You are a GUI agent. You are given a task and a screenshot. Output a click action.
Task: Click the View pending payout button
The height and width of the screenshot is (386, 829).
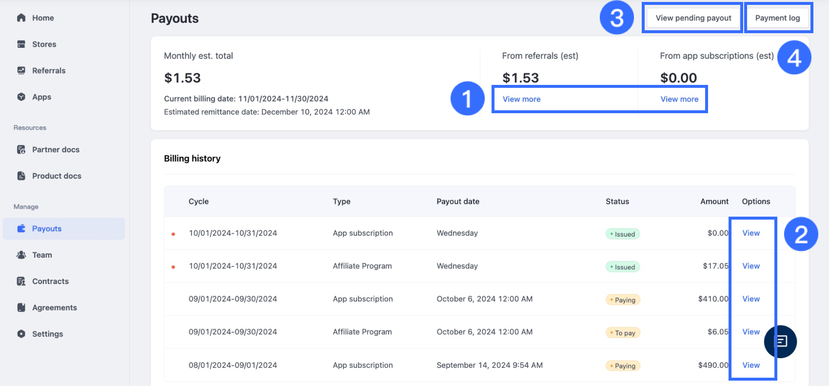tap(693, 18)
